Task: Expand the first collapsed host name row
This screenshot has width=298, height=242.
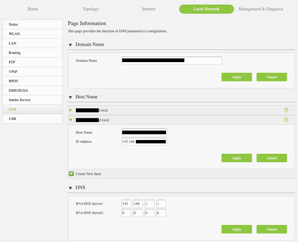Action: [x=71, y=110]
